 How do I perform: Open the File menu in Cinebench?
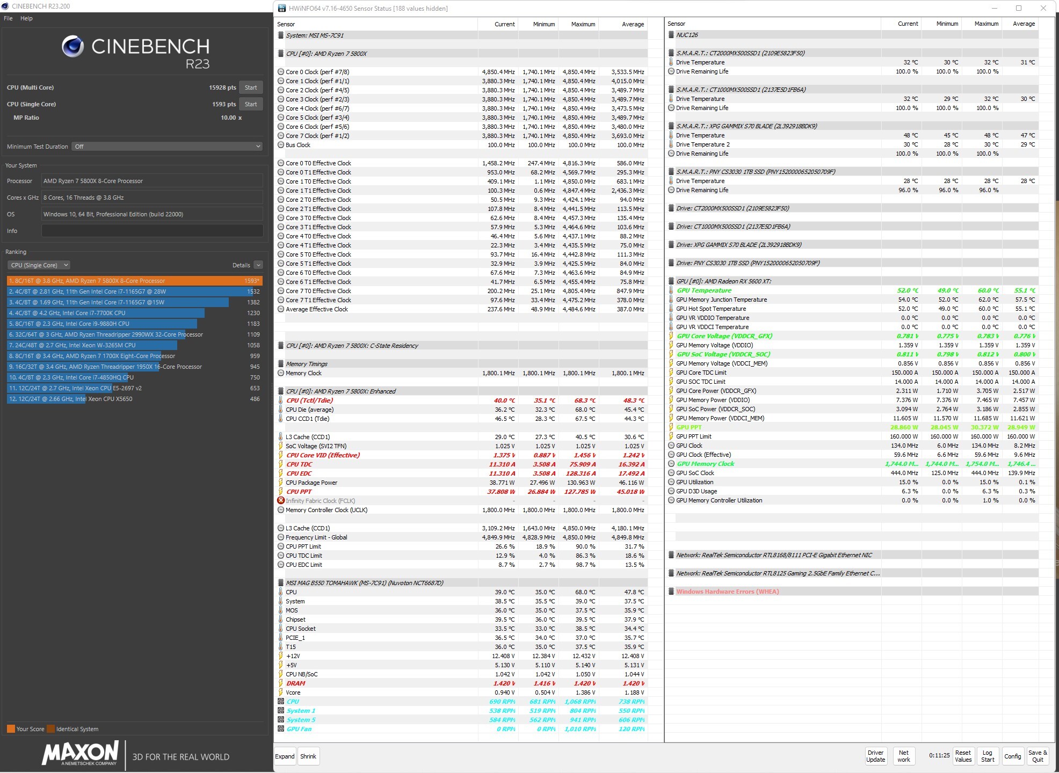click(x=8, y=18)
